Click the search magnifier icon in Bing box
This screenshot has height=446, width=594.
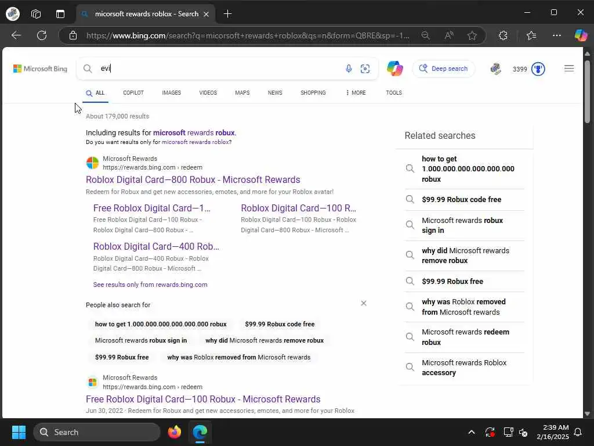(88, 69)
